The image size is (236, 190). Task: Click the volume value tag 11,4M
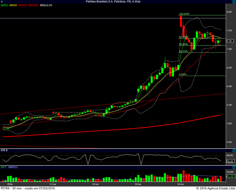[230, 176]
